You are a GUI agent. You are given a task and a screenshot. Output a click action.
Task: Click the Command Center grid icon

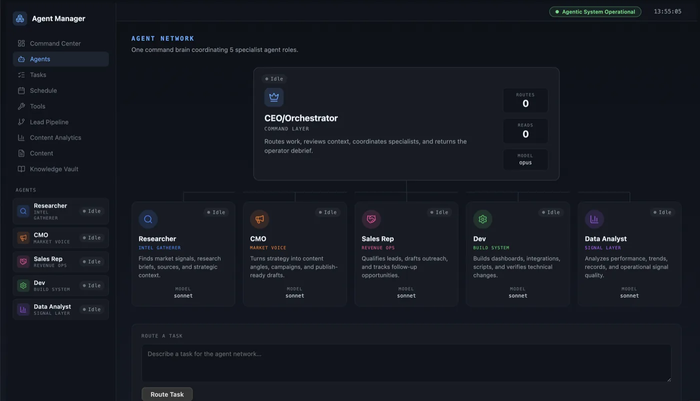click(x=21, y=43)
